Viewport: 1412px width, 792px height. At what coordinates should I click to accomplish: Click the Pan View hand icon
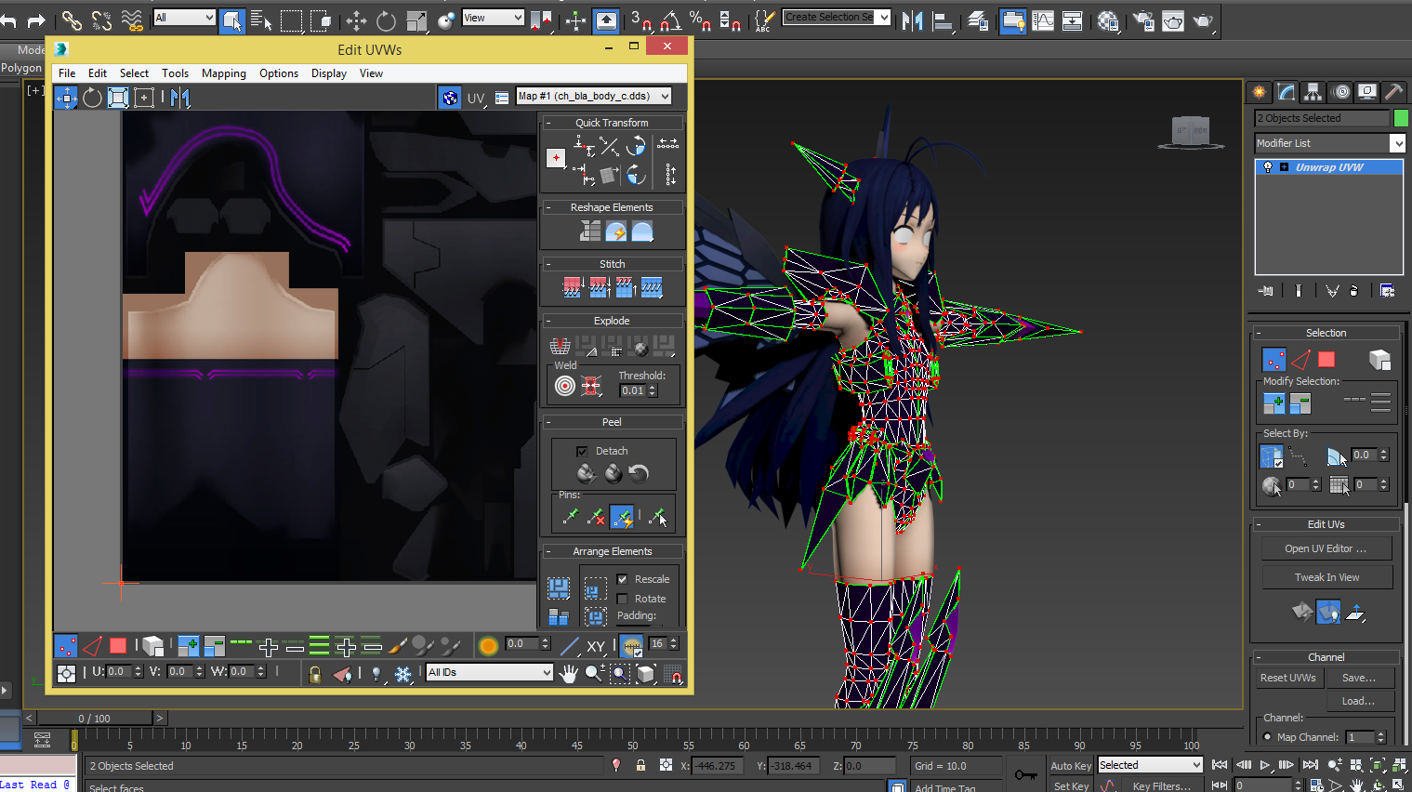tap(568, 673)
